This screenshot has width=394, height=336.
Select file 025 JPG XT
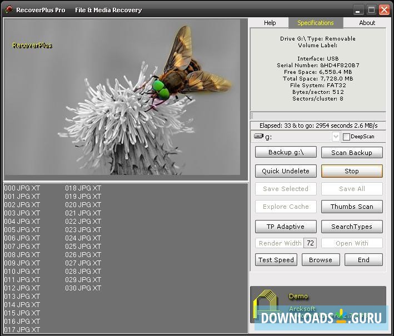click(83, 247)
